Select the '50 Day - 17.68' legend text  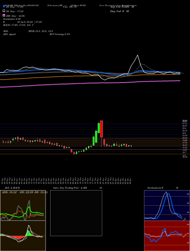[x=15, y=11]
